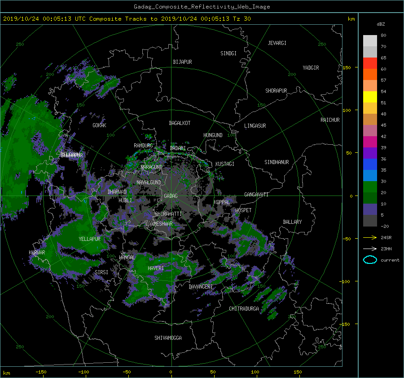Click the HANGAL city label
The width and height of the screenshot is (404, 378).
pos(127,258)
